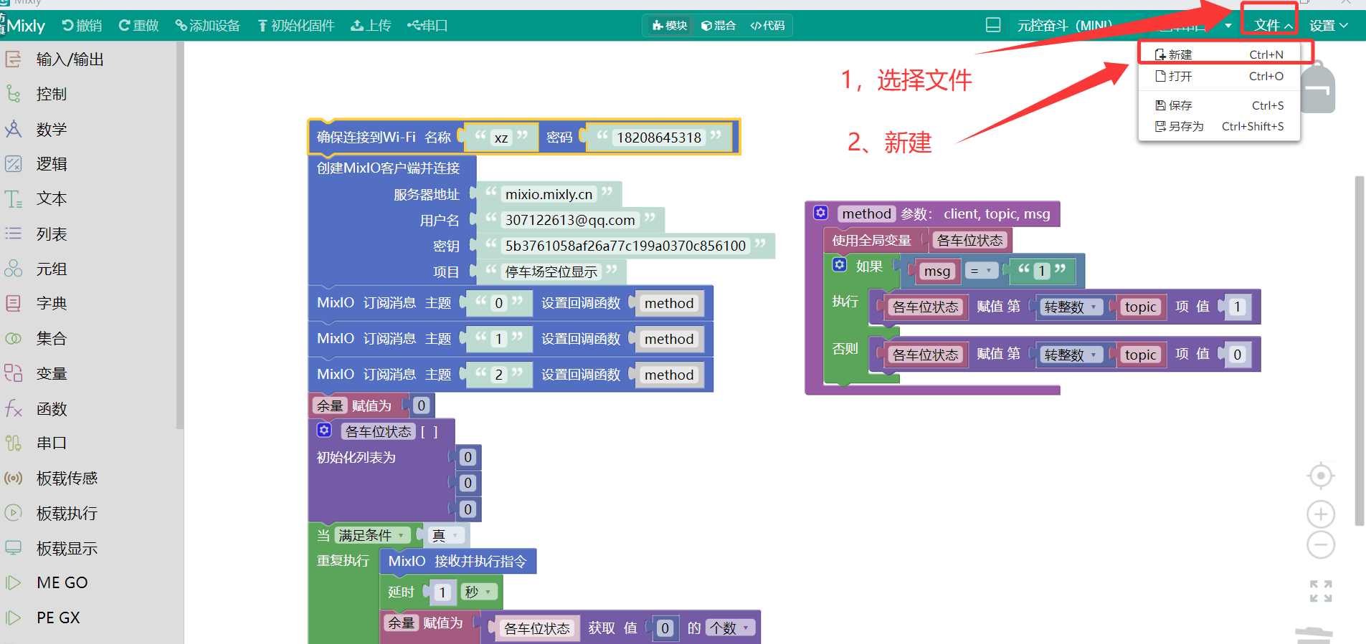Open the gear on the 如果 block
The height and width of the screenshot is (644, 1366).
pyautogui.click(x=840, y=265)
